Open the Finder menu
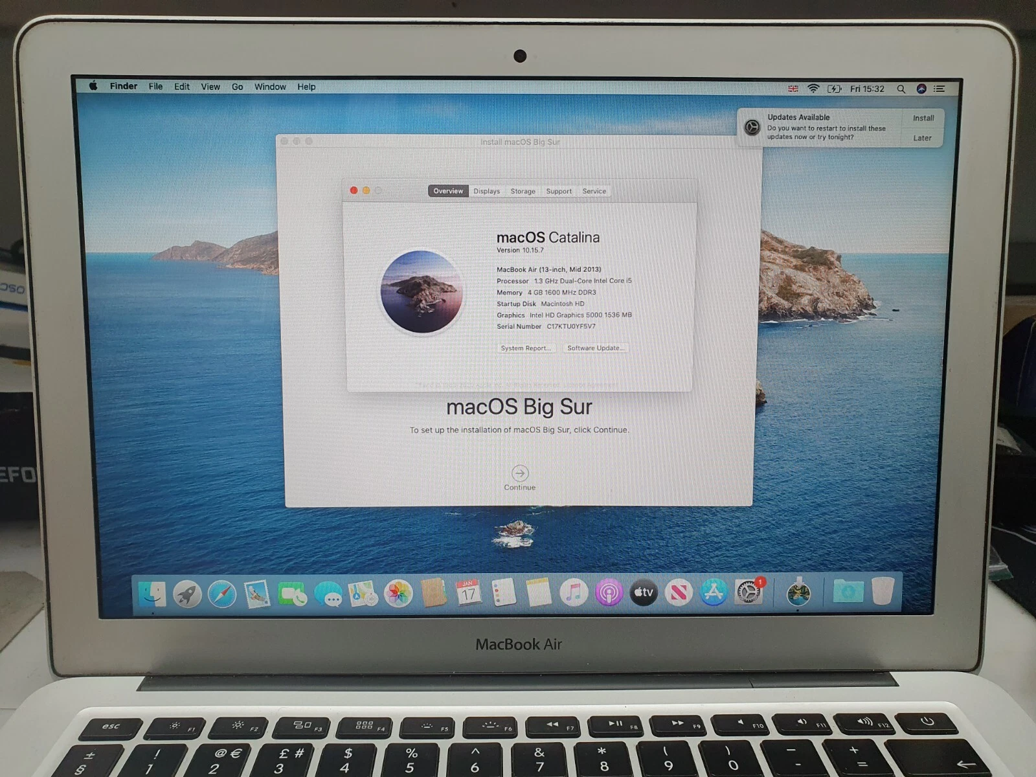Image resolution: width=1036 pixels, height=777 pixels. [x=124, y=86]
